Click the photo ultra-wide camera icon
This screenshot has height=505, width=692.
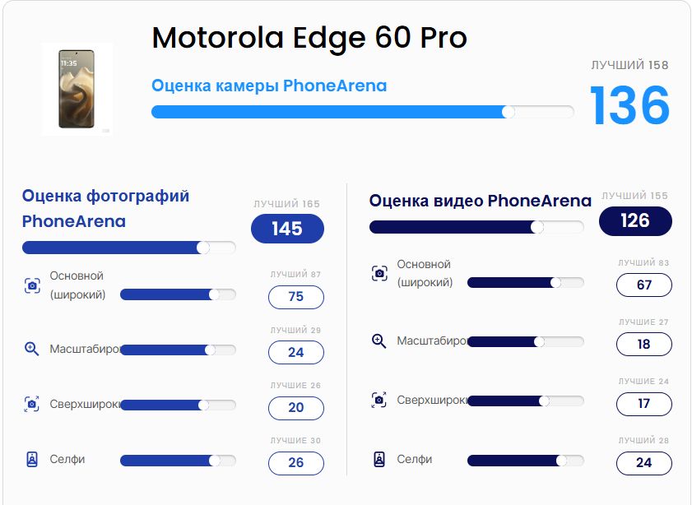[x=32, y=404]
